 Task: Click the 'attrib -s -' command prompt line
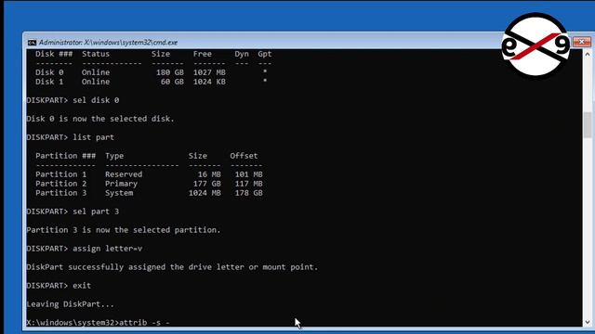tap(98, 323)
